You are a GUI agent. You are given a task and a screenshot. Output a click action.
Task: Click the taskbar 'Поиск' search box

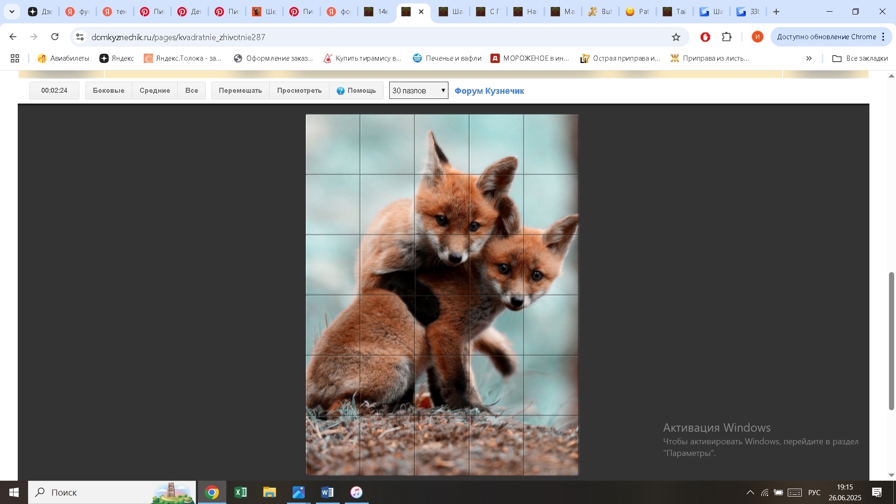tap(112, 492)
